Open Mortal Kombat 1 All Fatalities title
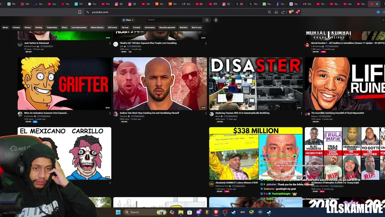 click(x=348, y=43)
